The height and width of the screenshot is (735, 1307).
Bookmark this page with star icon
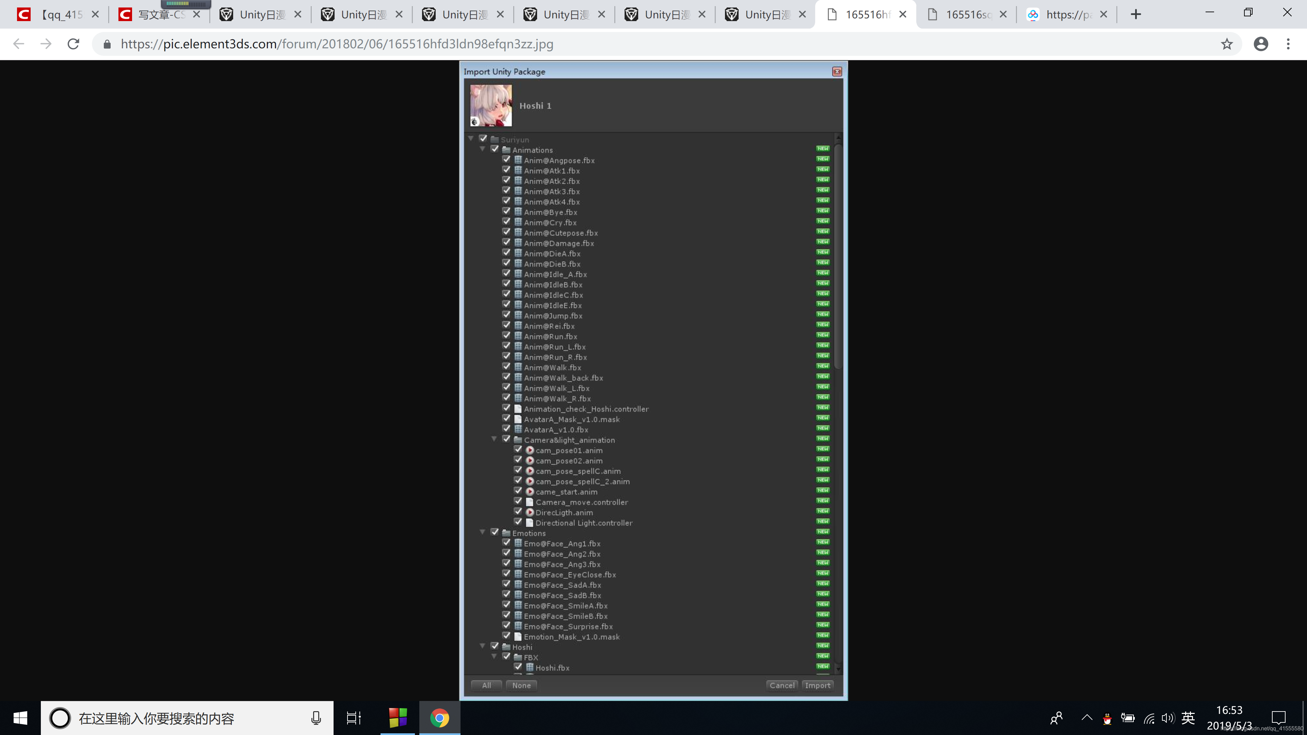(1226, 44)
